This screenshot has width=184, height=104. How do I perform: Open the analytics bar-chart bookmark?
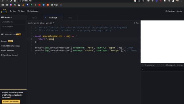(x=23, y=5)
